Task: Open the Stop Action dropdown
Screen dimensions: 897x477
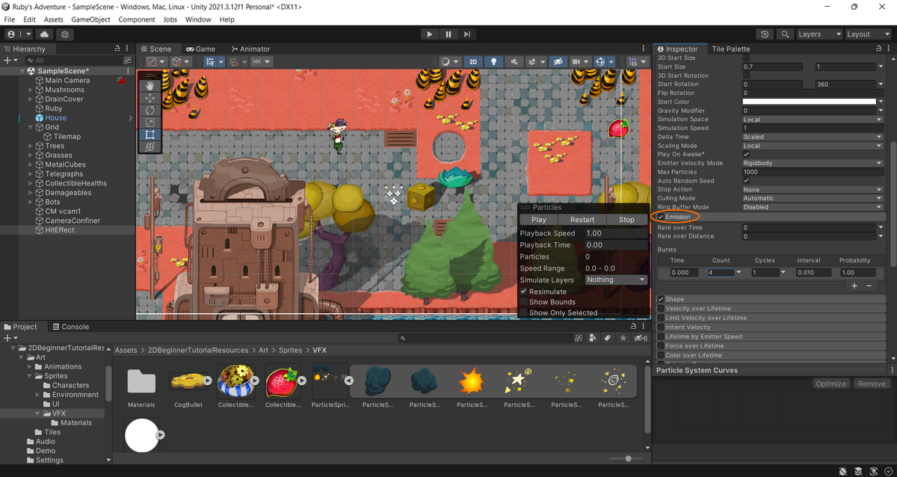Action: 813,189
